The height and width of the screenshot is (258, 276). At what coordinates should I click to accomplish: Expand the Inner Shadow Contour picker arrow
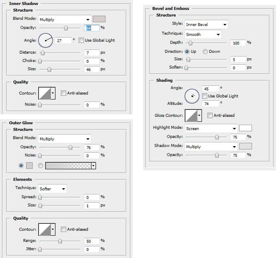click(x=53, y=93)
